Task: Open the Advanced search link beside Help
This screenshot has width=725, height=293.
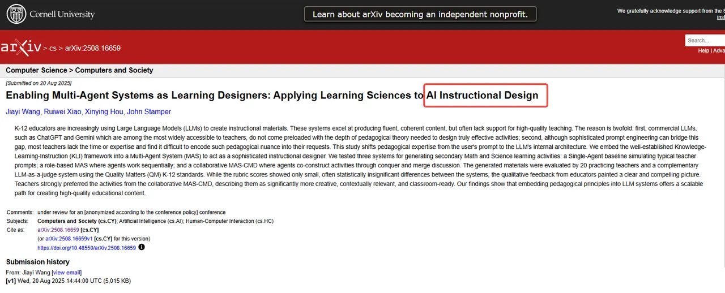Action: click(718, 51)
